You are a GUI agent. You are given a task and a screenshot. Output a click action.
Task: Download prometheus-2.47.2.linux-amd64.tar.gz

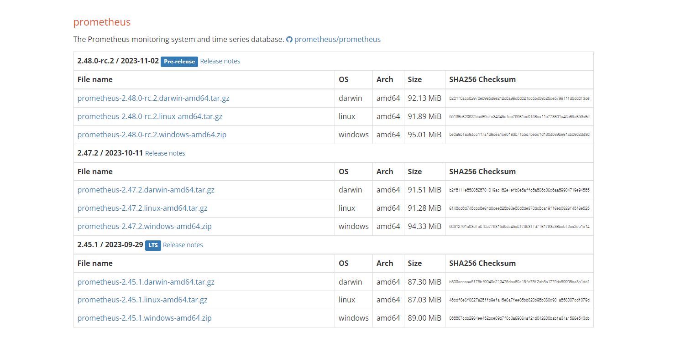coord(142,208)
